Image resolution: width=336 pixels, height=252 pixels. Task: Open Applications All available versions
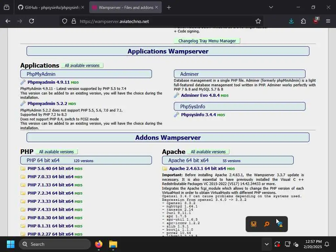click(82, 65)
